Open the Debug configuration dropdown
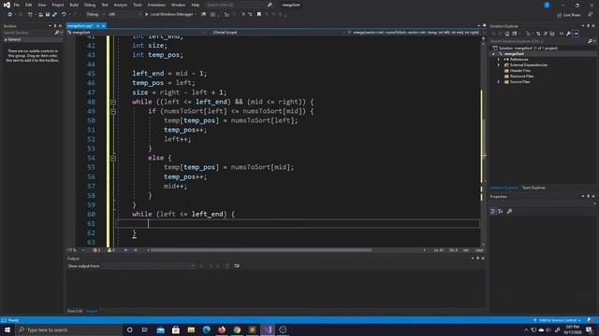 pos(95,15)
